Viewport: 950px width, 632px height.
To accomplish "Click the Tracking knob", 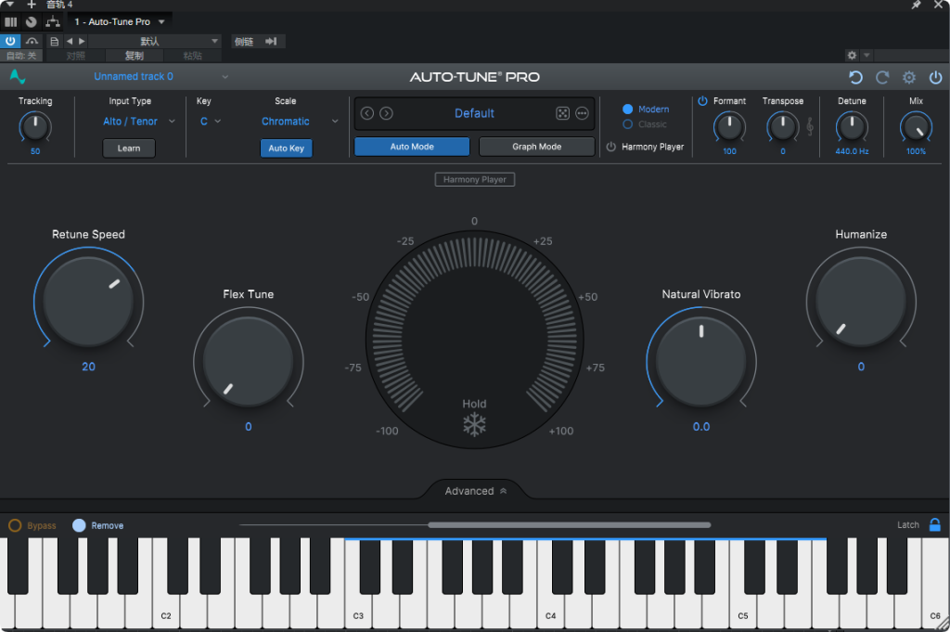I will 35,127.
